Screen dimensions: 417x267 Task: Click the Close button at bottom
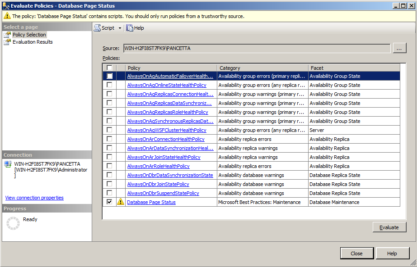click(356, 253)
